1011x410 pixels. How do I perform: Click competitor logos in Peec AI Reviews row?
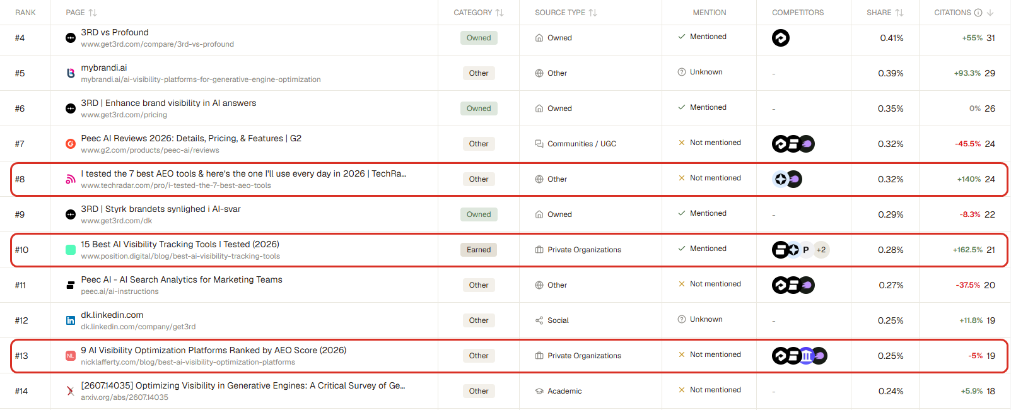click(793, 144)
